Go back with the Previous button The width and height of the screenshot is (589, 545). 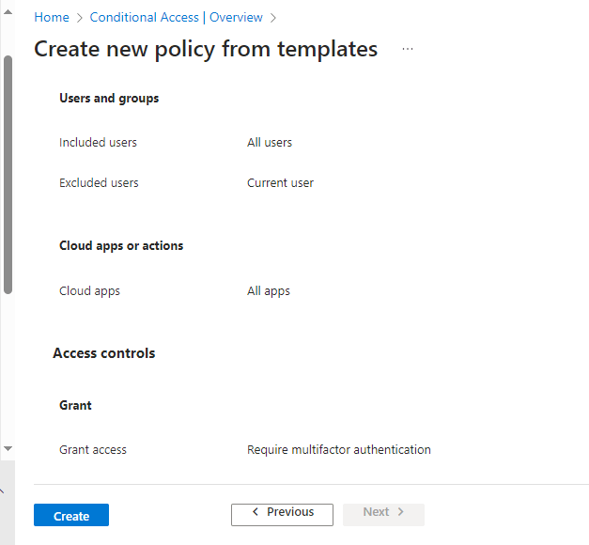[x=282, y=513]
